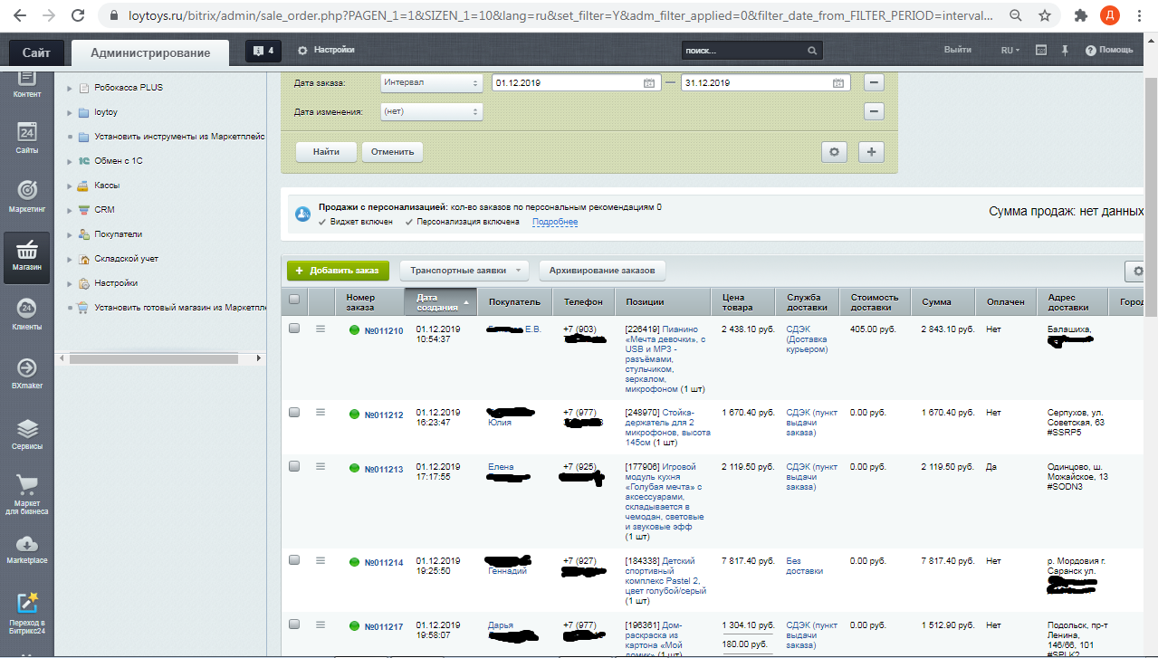Open filter gear settings button
The height and width of the screenshot is (658, 1158).
pos(835,152)
